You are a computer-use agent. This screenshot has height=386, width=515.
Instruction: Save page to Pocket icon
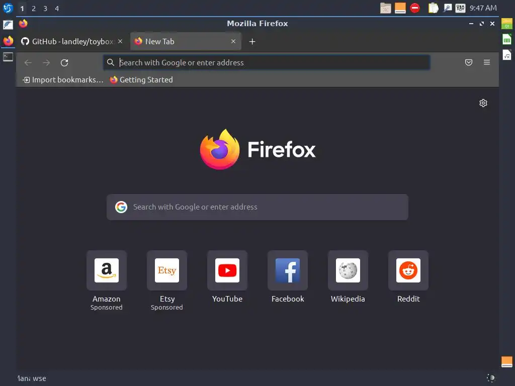pos(469,62)
